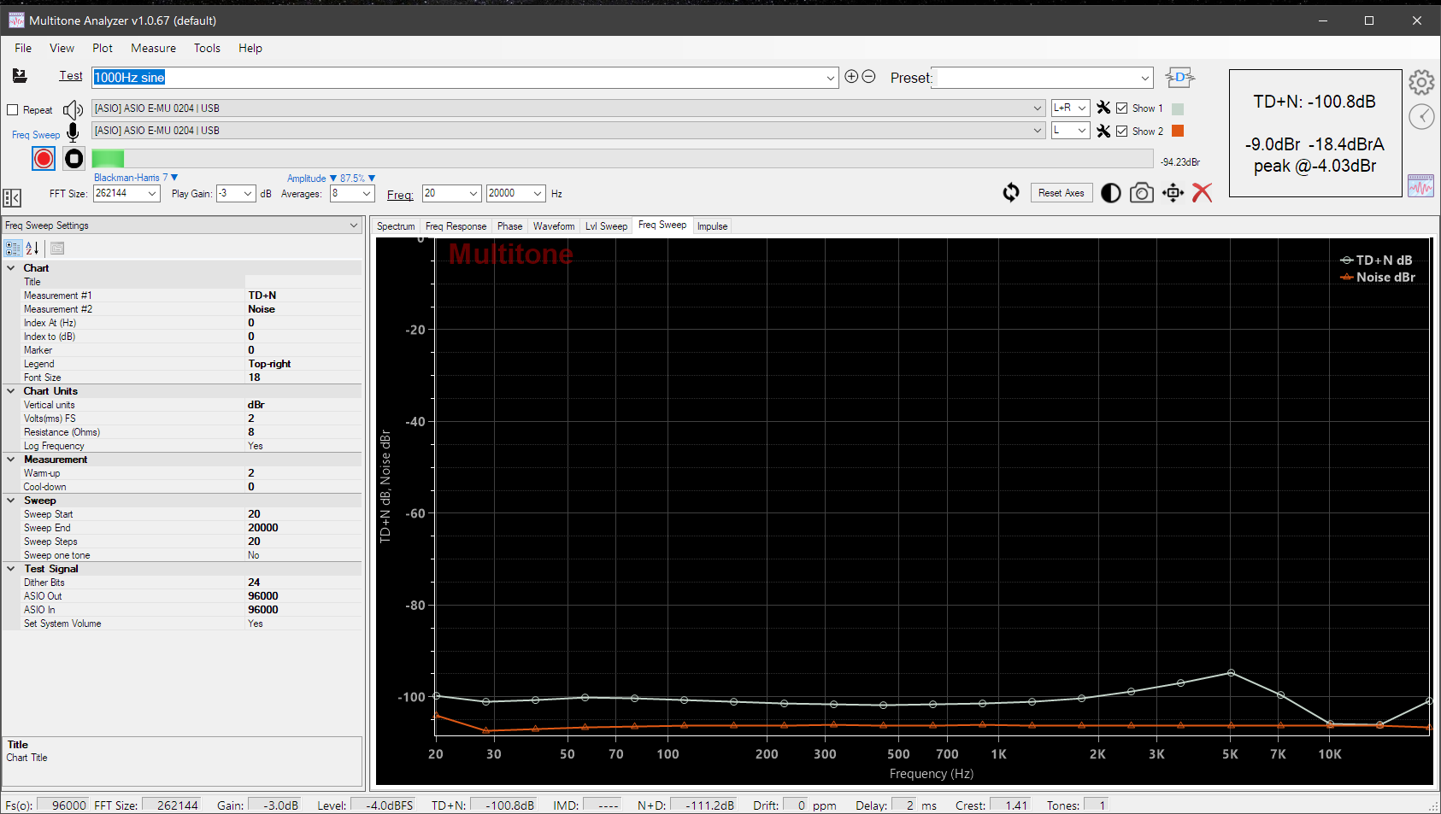Click the green level meter bar
Screen dimensions: 1441x814
point(108,158)
